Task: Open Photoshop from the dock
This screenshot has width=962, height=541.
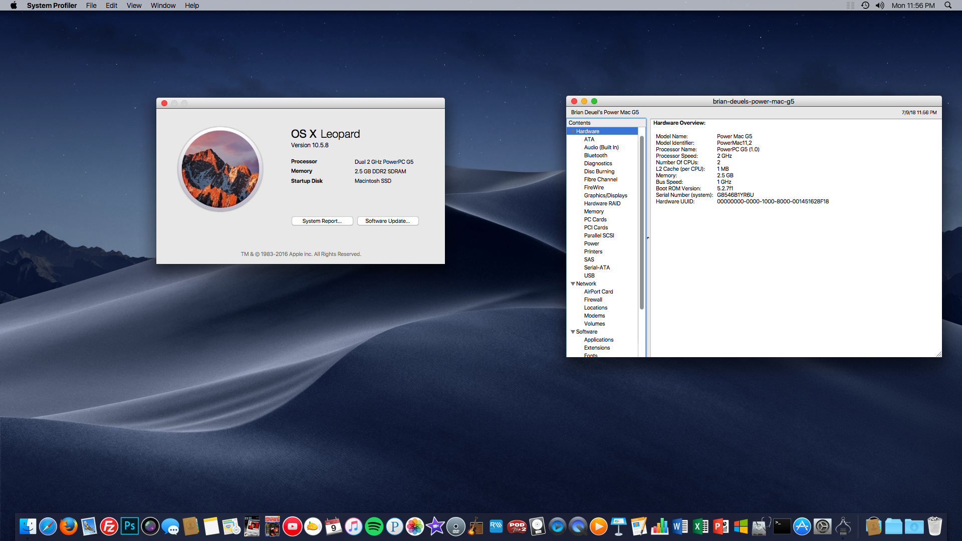Action: coord(129,526)
